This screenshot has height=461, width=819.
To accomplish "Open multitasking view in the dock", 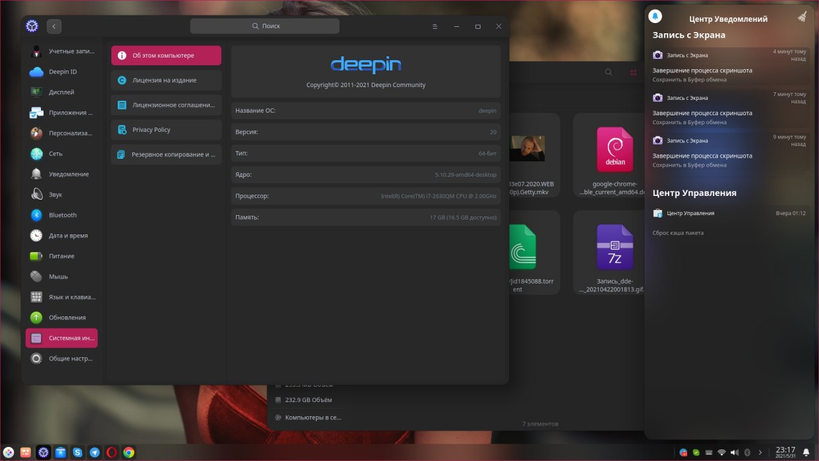I will (26, 452).
